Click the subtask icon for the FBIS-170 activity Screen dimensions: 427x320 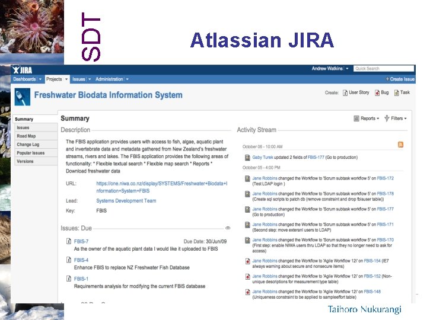point(247,240)
